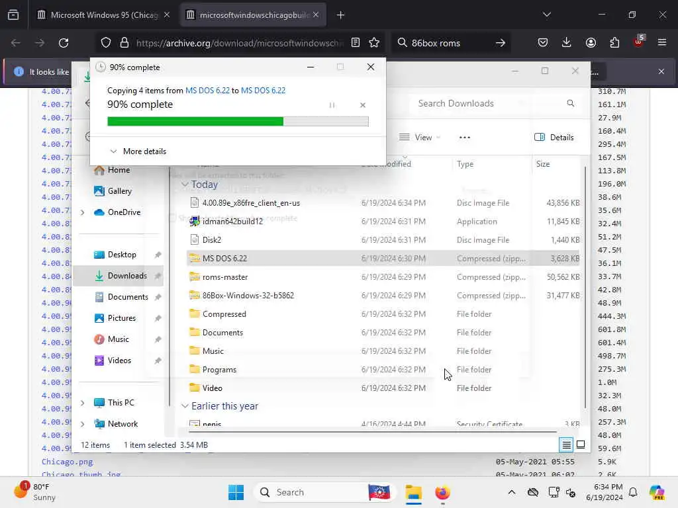Select the 4.00.89e_x86fre_client_en-us file
Viewport: 678px width, 508px height.
pos(383,202)
